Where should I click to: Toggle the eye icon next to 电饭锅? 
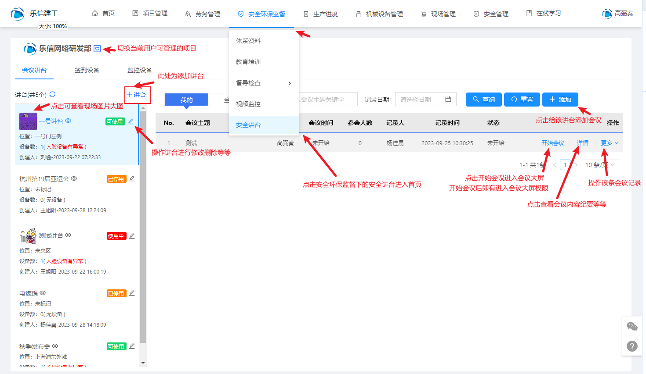point(43,293)
